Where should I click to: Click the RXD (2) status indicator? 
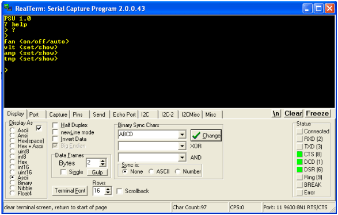tap(299, 139)
